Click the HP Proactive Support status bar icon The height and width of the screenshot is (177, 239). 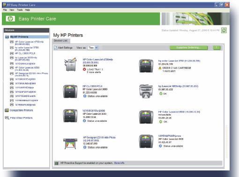(x=56, y=163)
